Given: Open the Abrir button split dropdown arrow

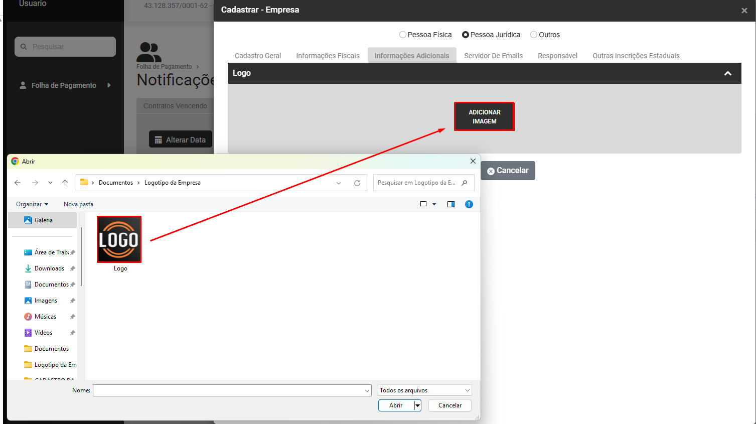Looking at the screenshot, I should pyautogui.click(x=417, y=405).
